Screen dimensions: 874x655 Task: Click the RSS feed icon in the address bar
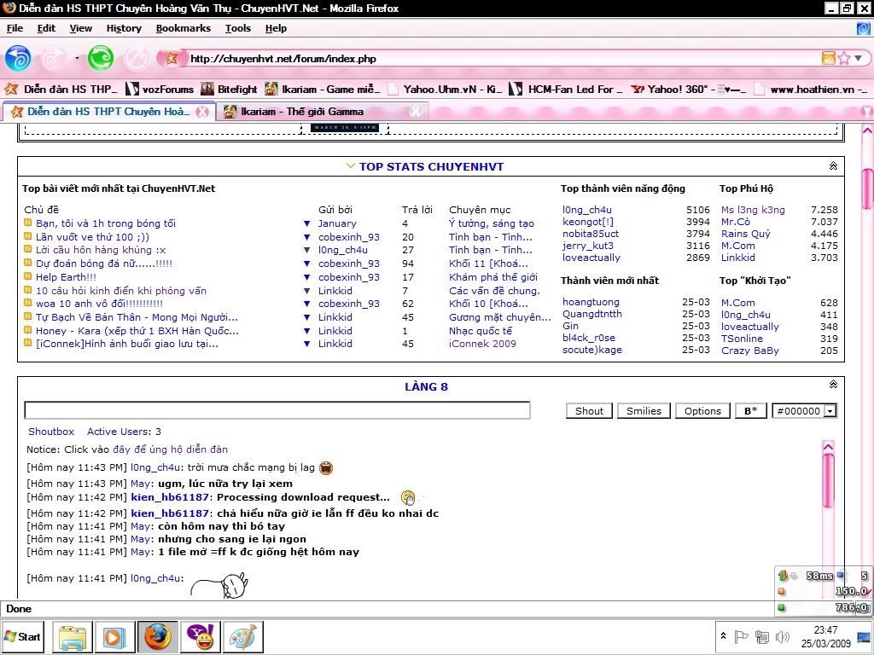827,58
